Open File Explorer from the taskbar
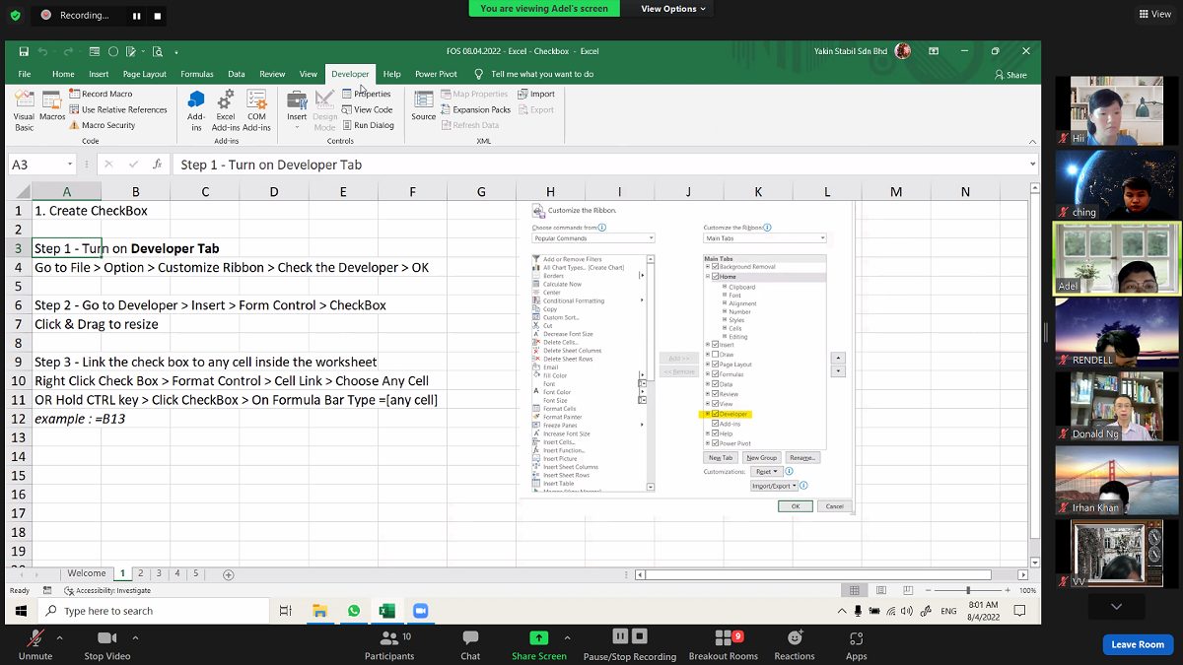The image size is (1183, 665). (x=319, y=611)
